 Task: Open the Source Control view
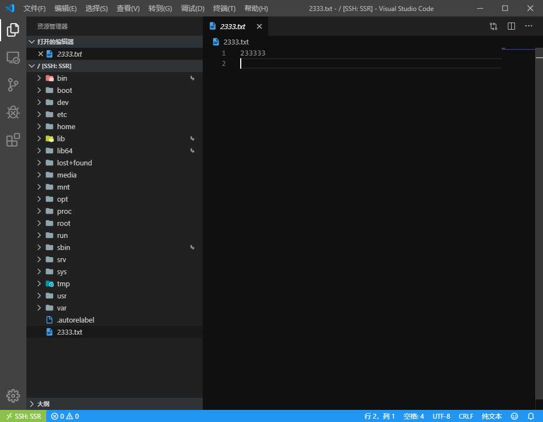coord(13,85)
